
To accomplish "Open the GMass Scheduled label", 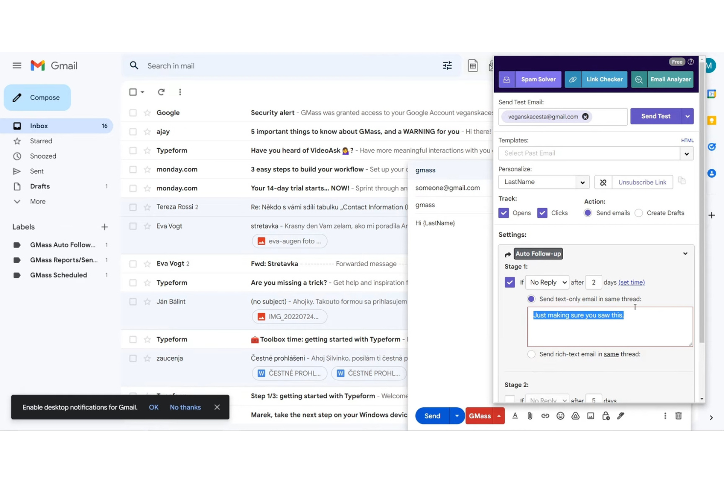I will [58, 275].
